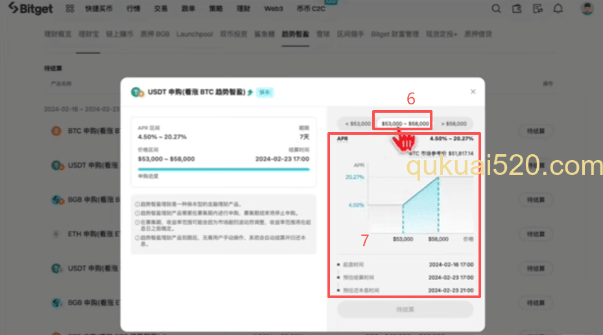Click the 4.50% ~ 20.27% APR value in left card

(162, 137)
